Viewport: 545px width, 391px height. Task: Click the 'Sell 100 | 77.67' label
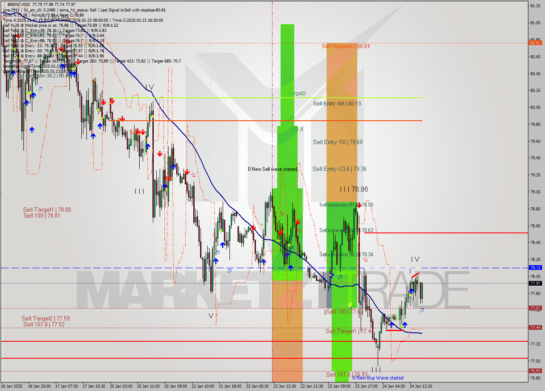344,312
